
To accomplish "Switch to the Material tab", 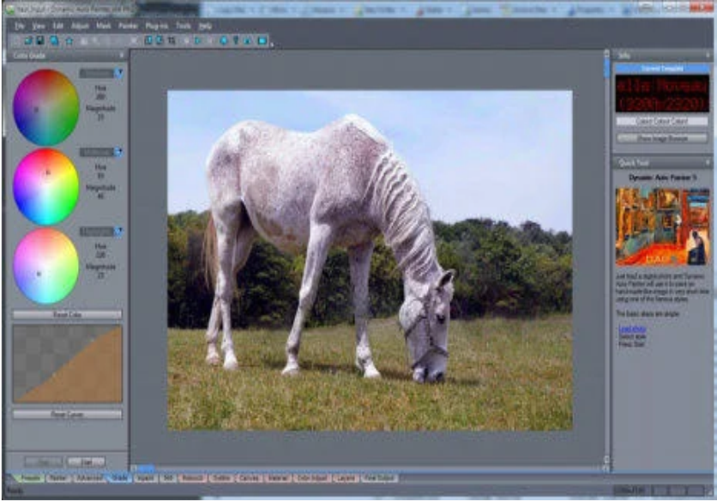I will [x=278, y=478].
